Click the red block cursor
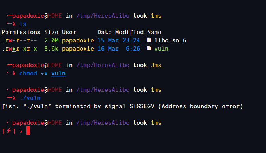Image resolution: width=266 pixels, height=153 pixels. pyautogui.click(x=28, y=131)
